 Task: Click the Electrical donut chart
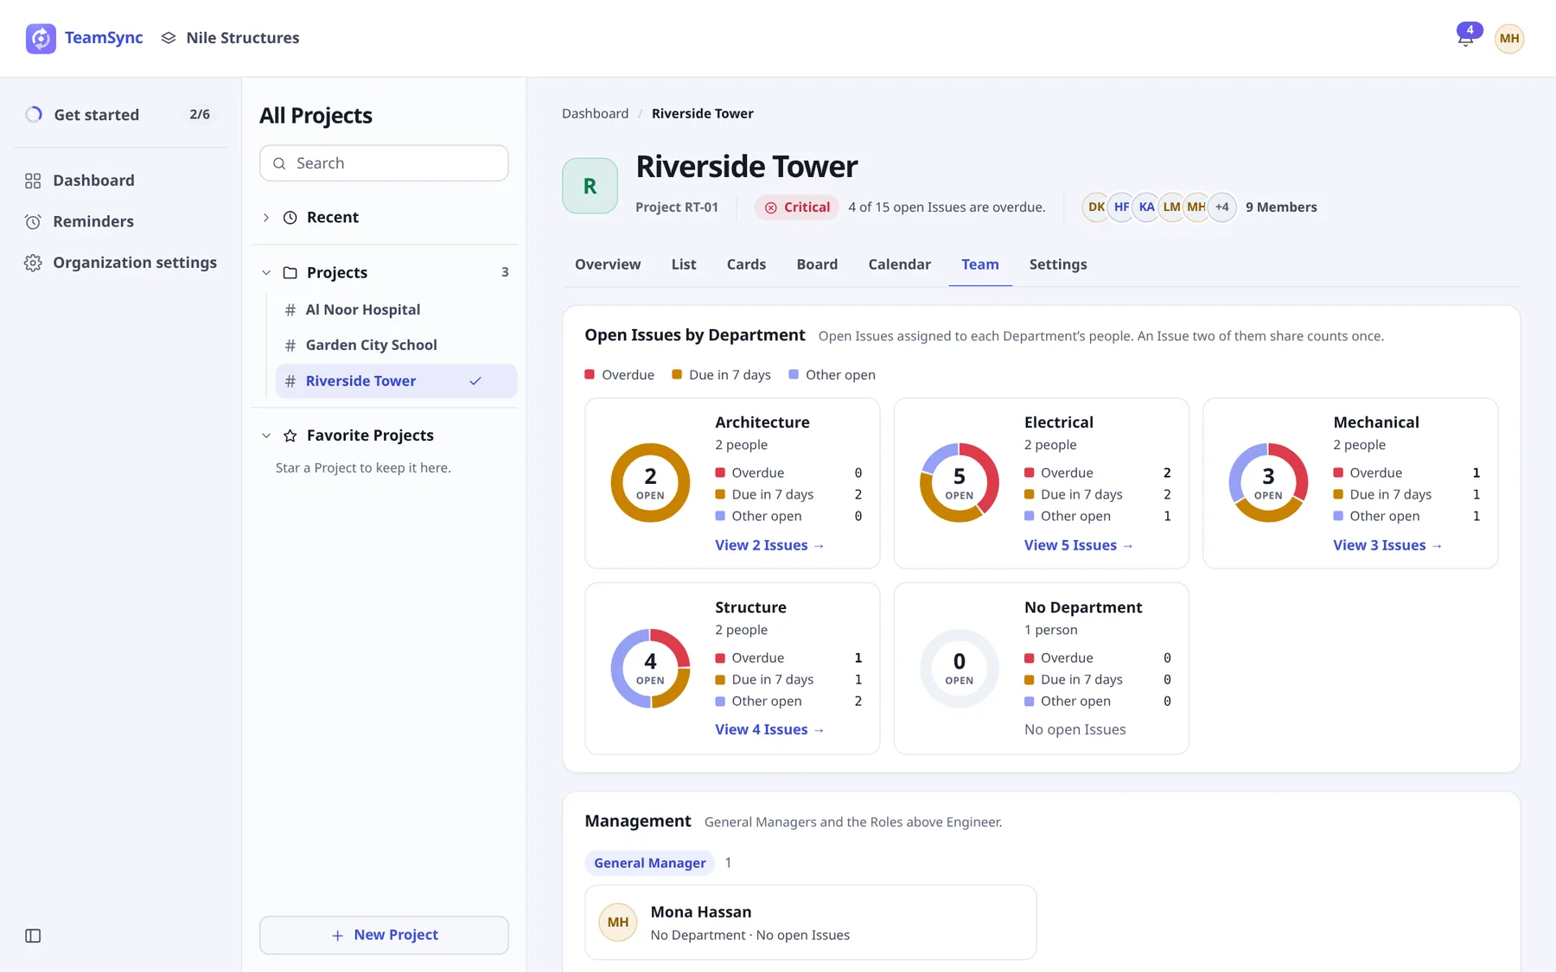coord(959,483)
